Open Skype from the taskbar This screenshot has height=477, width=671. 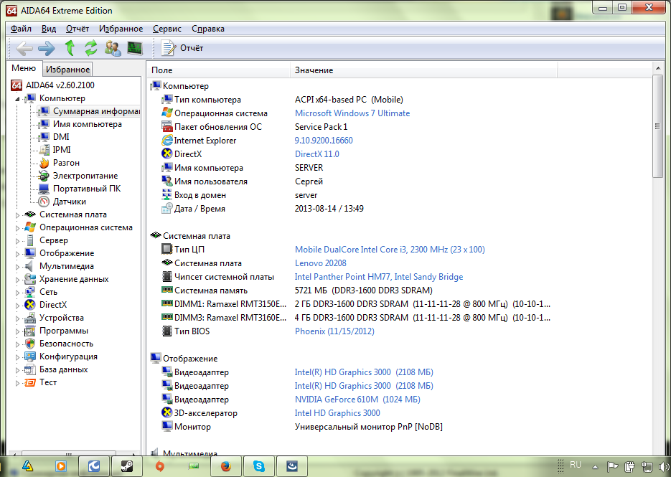(259, 466)
